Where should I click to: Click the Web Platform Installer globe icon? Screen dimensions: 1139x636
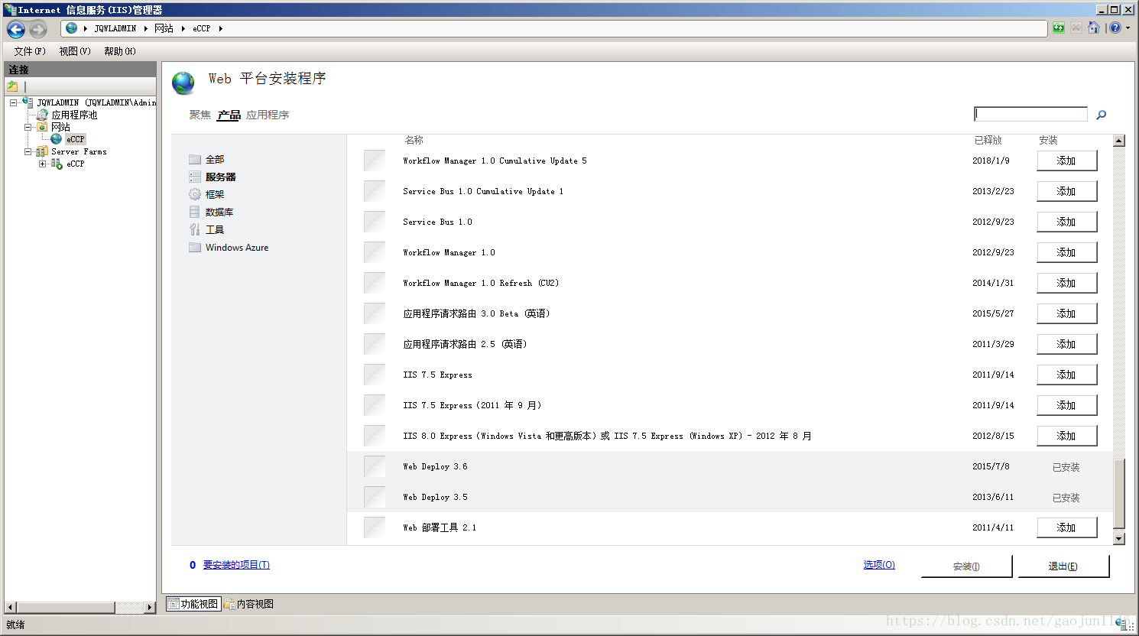tap(183, 83)
